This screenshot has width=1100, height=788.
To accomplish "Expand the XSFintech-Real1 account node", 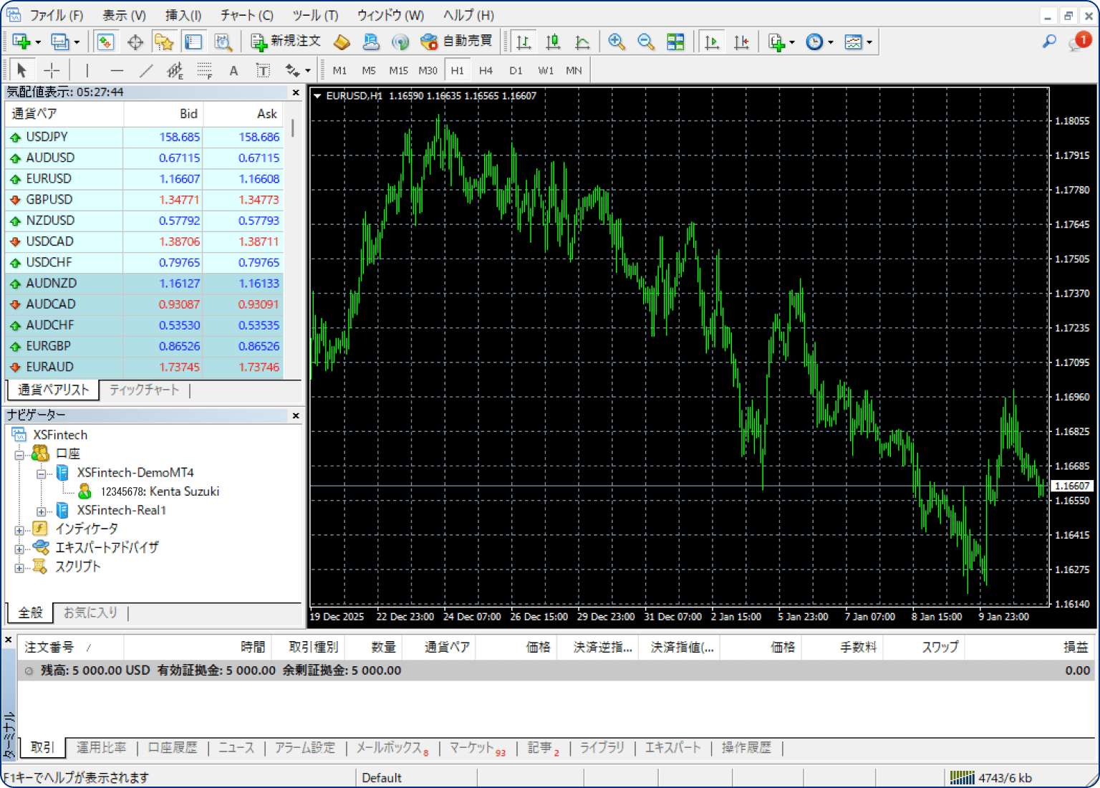I will pyautogui.click(x=42, y=511).
